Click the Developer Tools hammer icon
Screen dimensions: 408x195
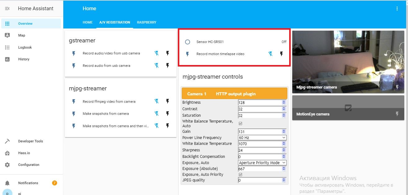pos(7,141)
